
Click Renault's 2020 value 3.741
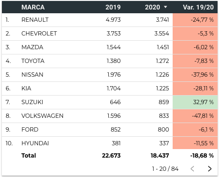(162, 20)
